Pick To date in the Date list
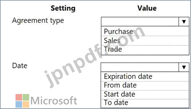 116,103
